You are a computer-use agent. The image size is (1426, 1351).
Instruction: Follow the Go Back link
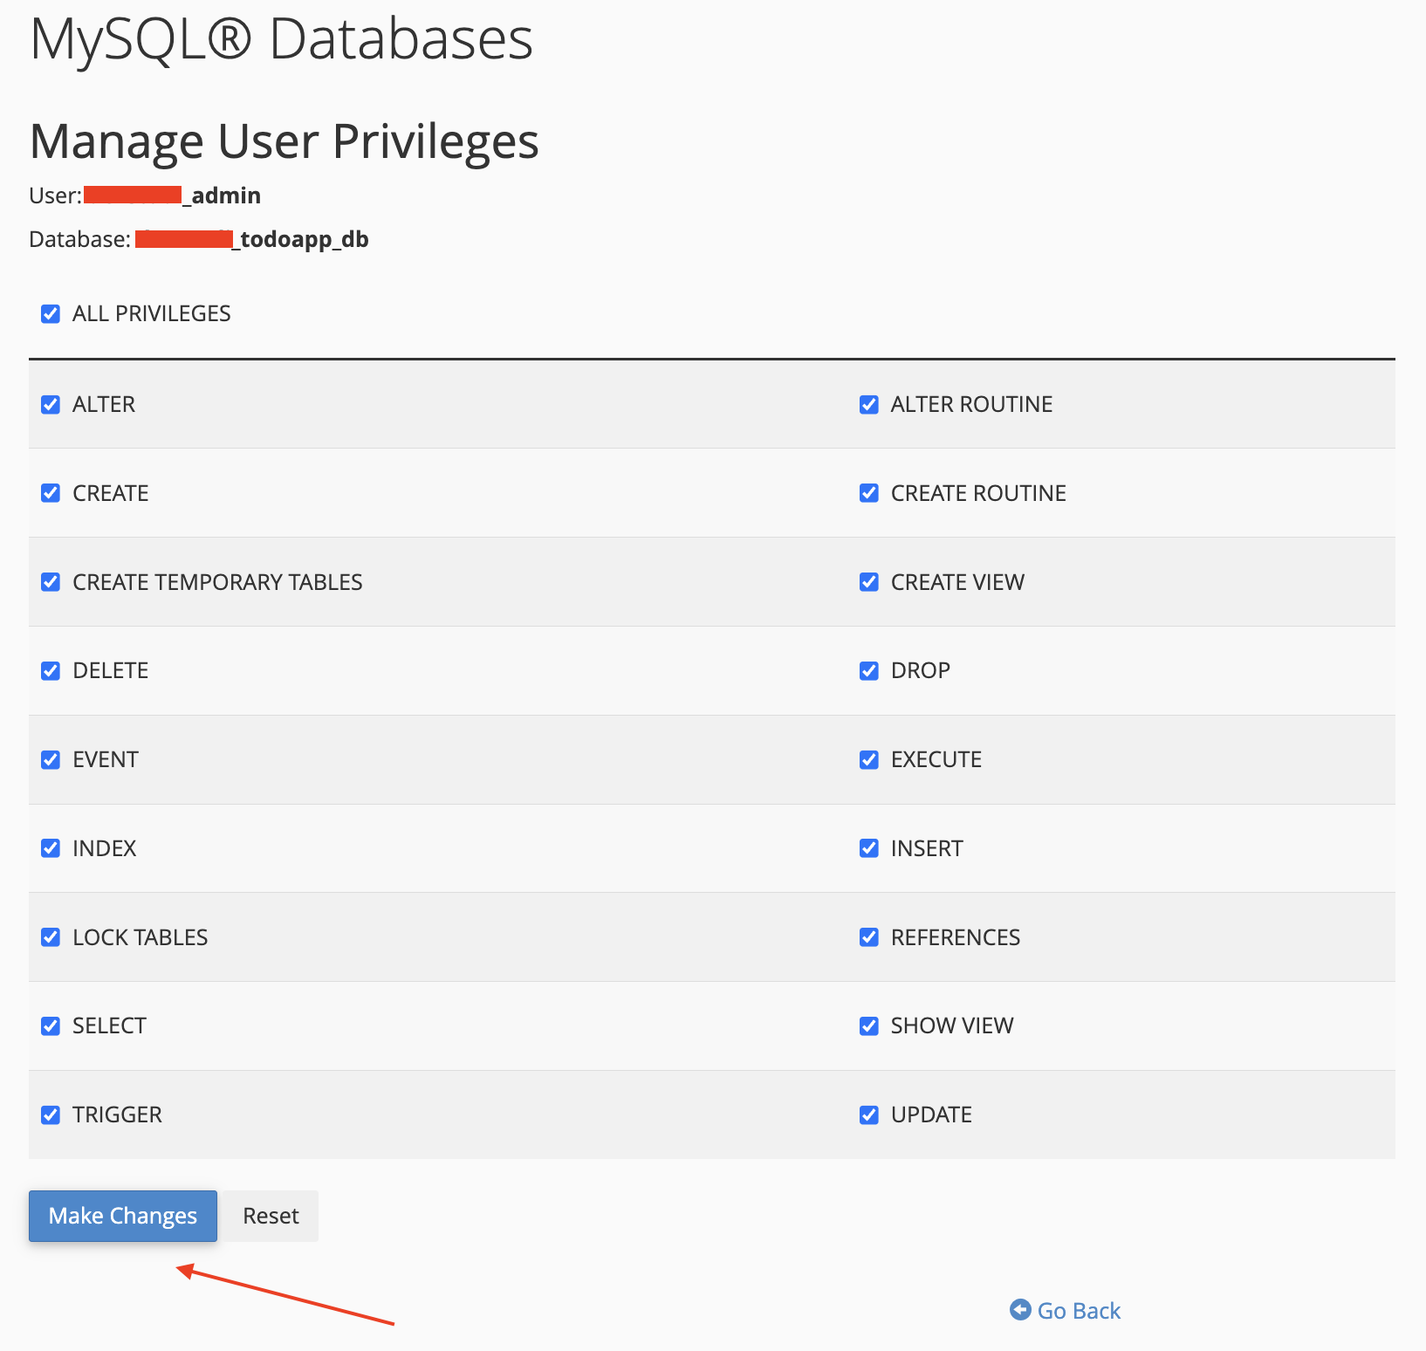pyautogui.click(x=1079, y=1311)
